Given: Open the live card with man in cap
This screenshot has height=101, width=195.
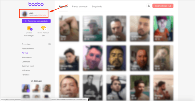Looking at the screenshot, I should coord(93,28).
